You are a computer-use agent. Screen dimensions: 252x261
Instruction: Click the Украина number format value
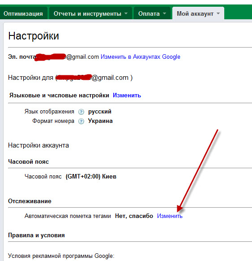pyautogui.click(x=100, y=121)
